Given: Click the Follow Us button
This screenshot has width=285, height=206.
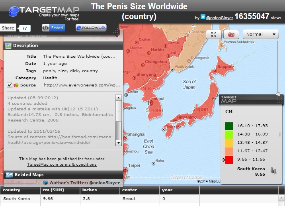Looking at the screenshot, I should [91, 28].
